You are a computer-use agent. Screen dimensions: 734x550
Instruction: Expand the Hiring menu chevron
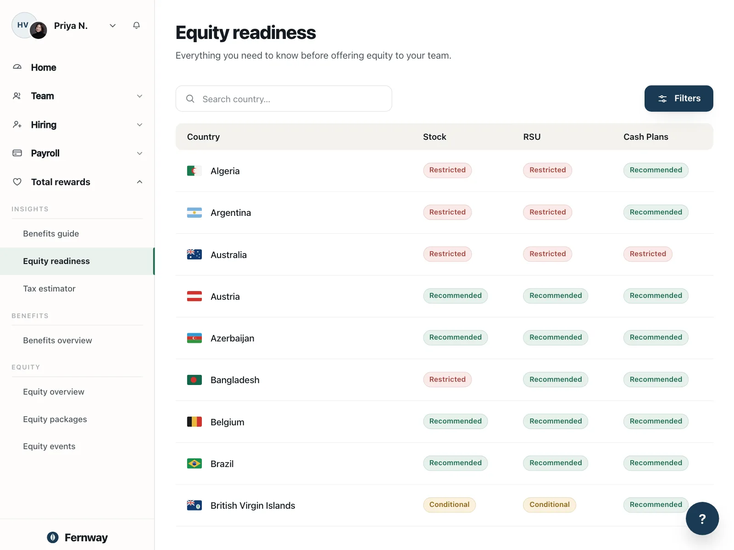point(139,125)
